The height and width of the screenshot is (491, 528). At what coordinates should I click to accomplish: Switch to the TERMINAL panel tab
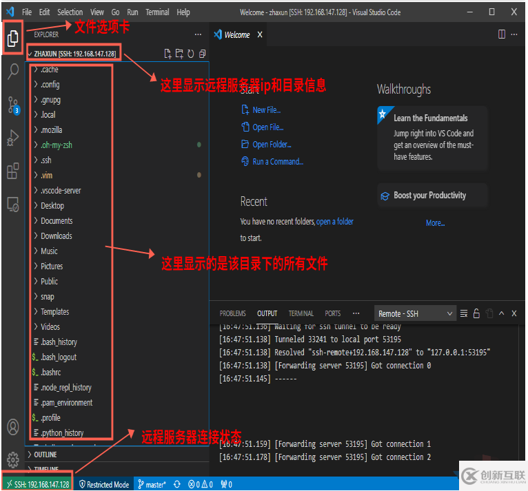pyautogui.click(x=301, y=313)
